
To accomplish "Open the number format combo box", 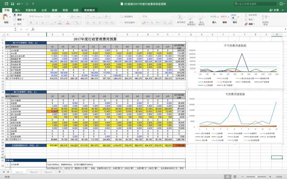I will point(157,17).
